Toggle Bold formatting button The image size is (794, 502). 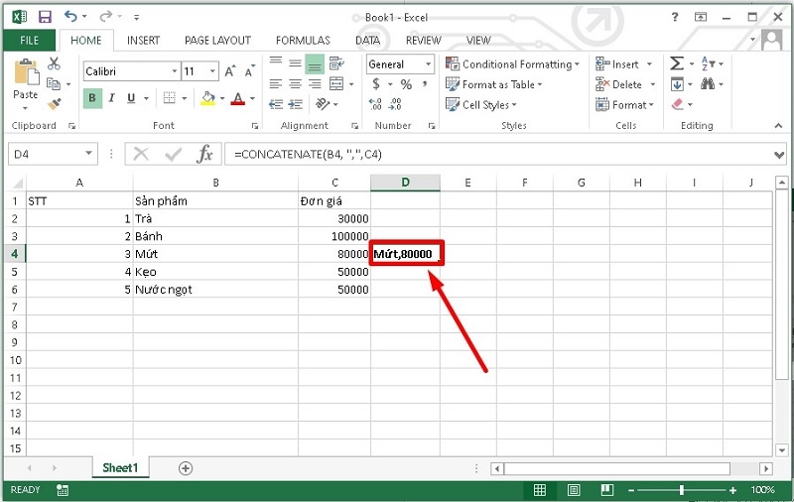(92, 98)
